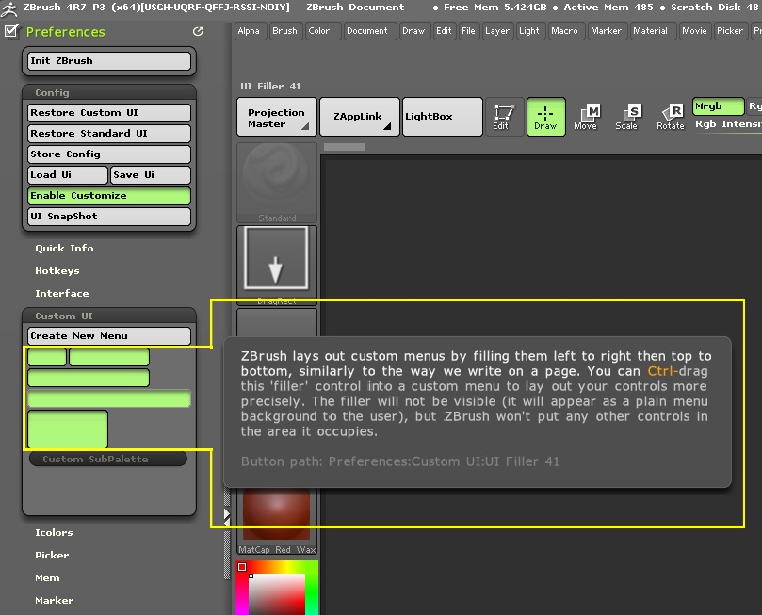Screen dimensions: 762x615
Task: Open the Picker menu in the menu bar
Action: pyautogui.click(x=730, y=31)
